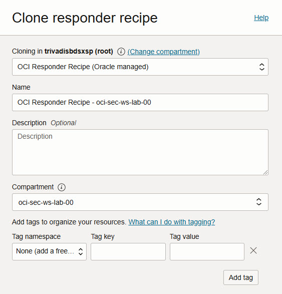Click the description textarea resize handle
This screenshot has height=294, width=282.
click(x=265, y=172)
